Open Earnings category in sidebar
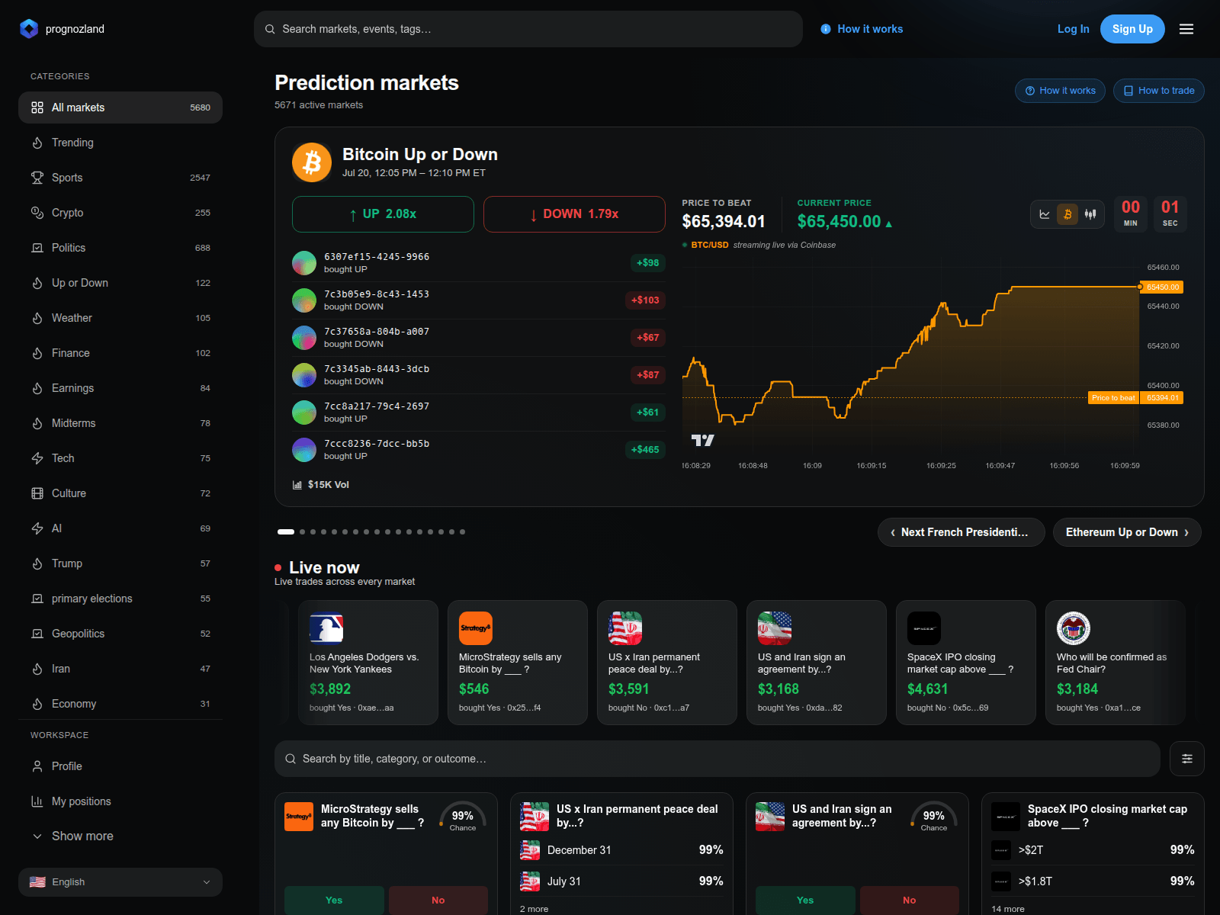The image size is (1220, 915). pyautogui.click(x=120, y=388)
